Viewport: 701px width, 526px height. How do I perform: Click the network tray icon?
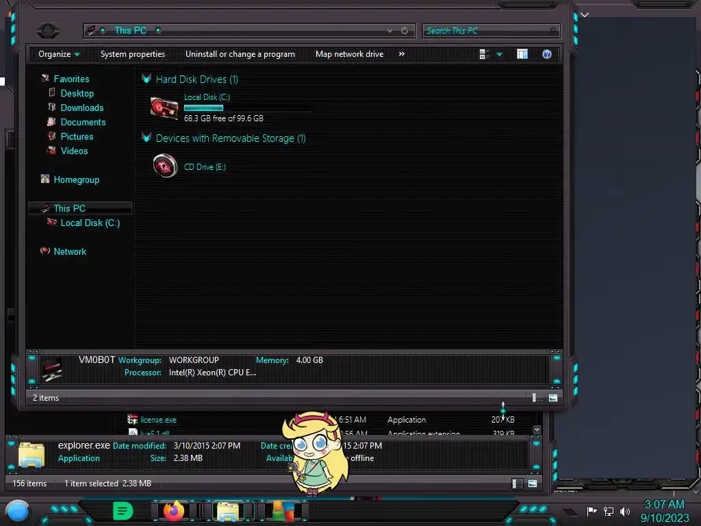pyautogui.click(x=609, y=511)
